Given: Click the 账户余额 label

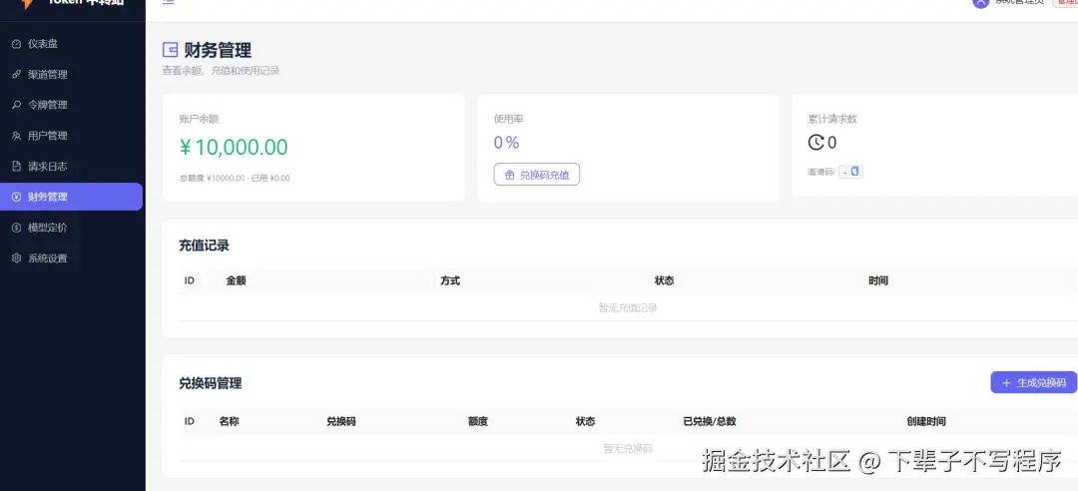Looking at the screenshot, I should (199, 119).
